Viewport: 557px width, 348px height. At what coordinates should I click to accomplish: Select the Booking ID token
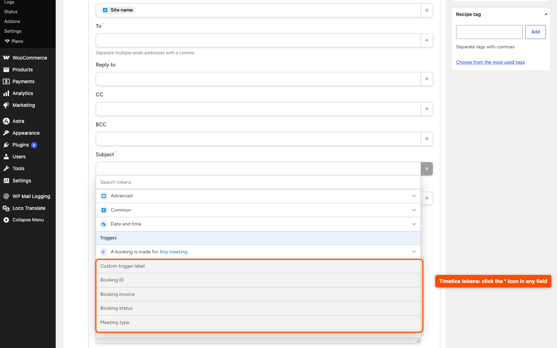258,280
